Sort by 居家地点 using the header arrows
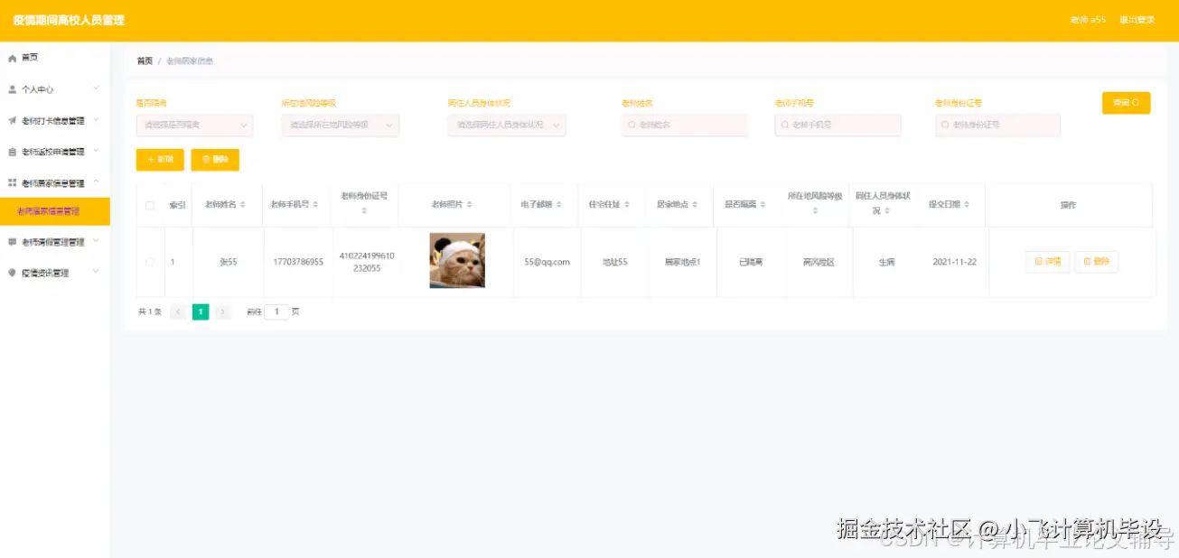The height and width of the screenshot is (558, 1179). (695, 205)
